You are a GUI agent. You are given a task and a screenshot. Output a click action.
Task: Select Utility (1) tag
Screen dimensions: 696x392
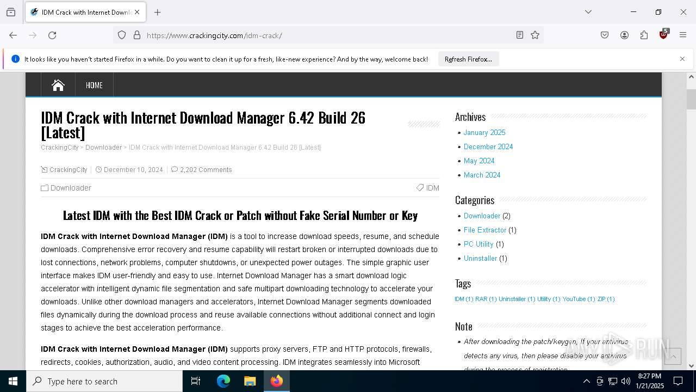click(x=549, y=299)
